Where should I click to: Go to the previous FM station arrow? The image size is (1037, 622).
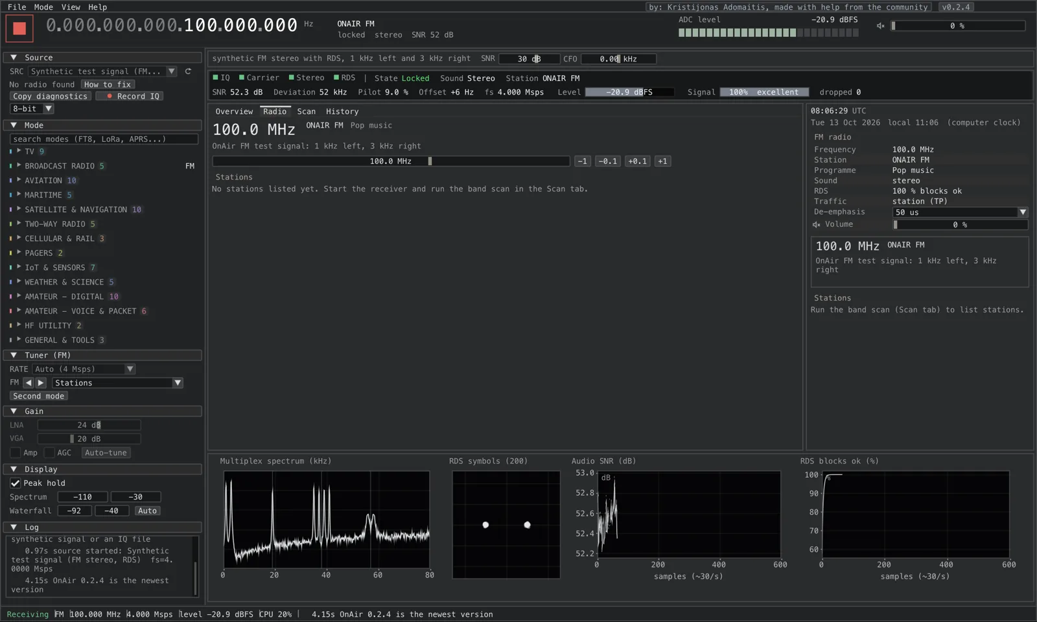coord(29,383)
